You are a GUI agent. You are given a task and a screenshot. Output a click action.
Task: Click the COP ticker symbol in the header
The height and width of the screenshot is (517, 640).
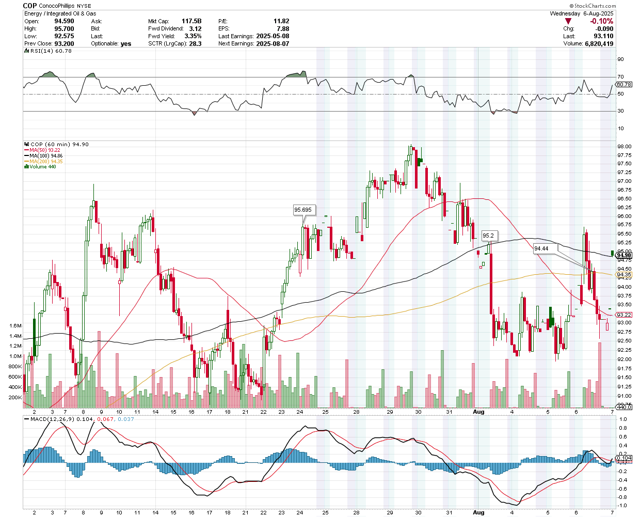point(30,6)
